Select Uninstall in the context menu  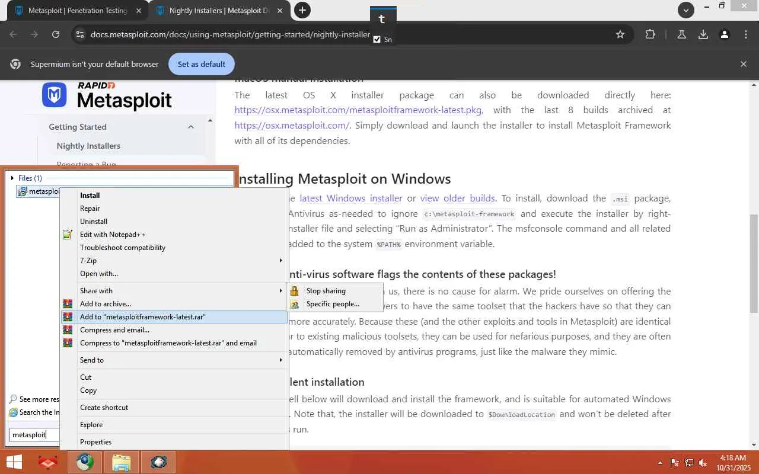[174, 222]
